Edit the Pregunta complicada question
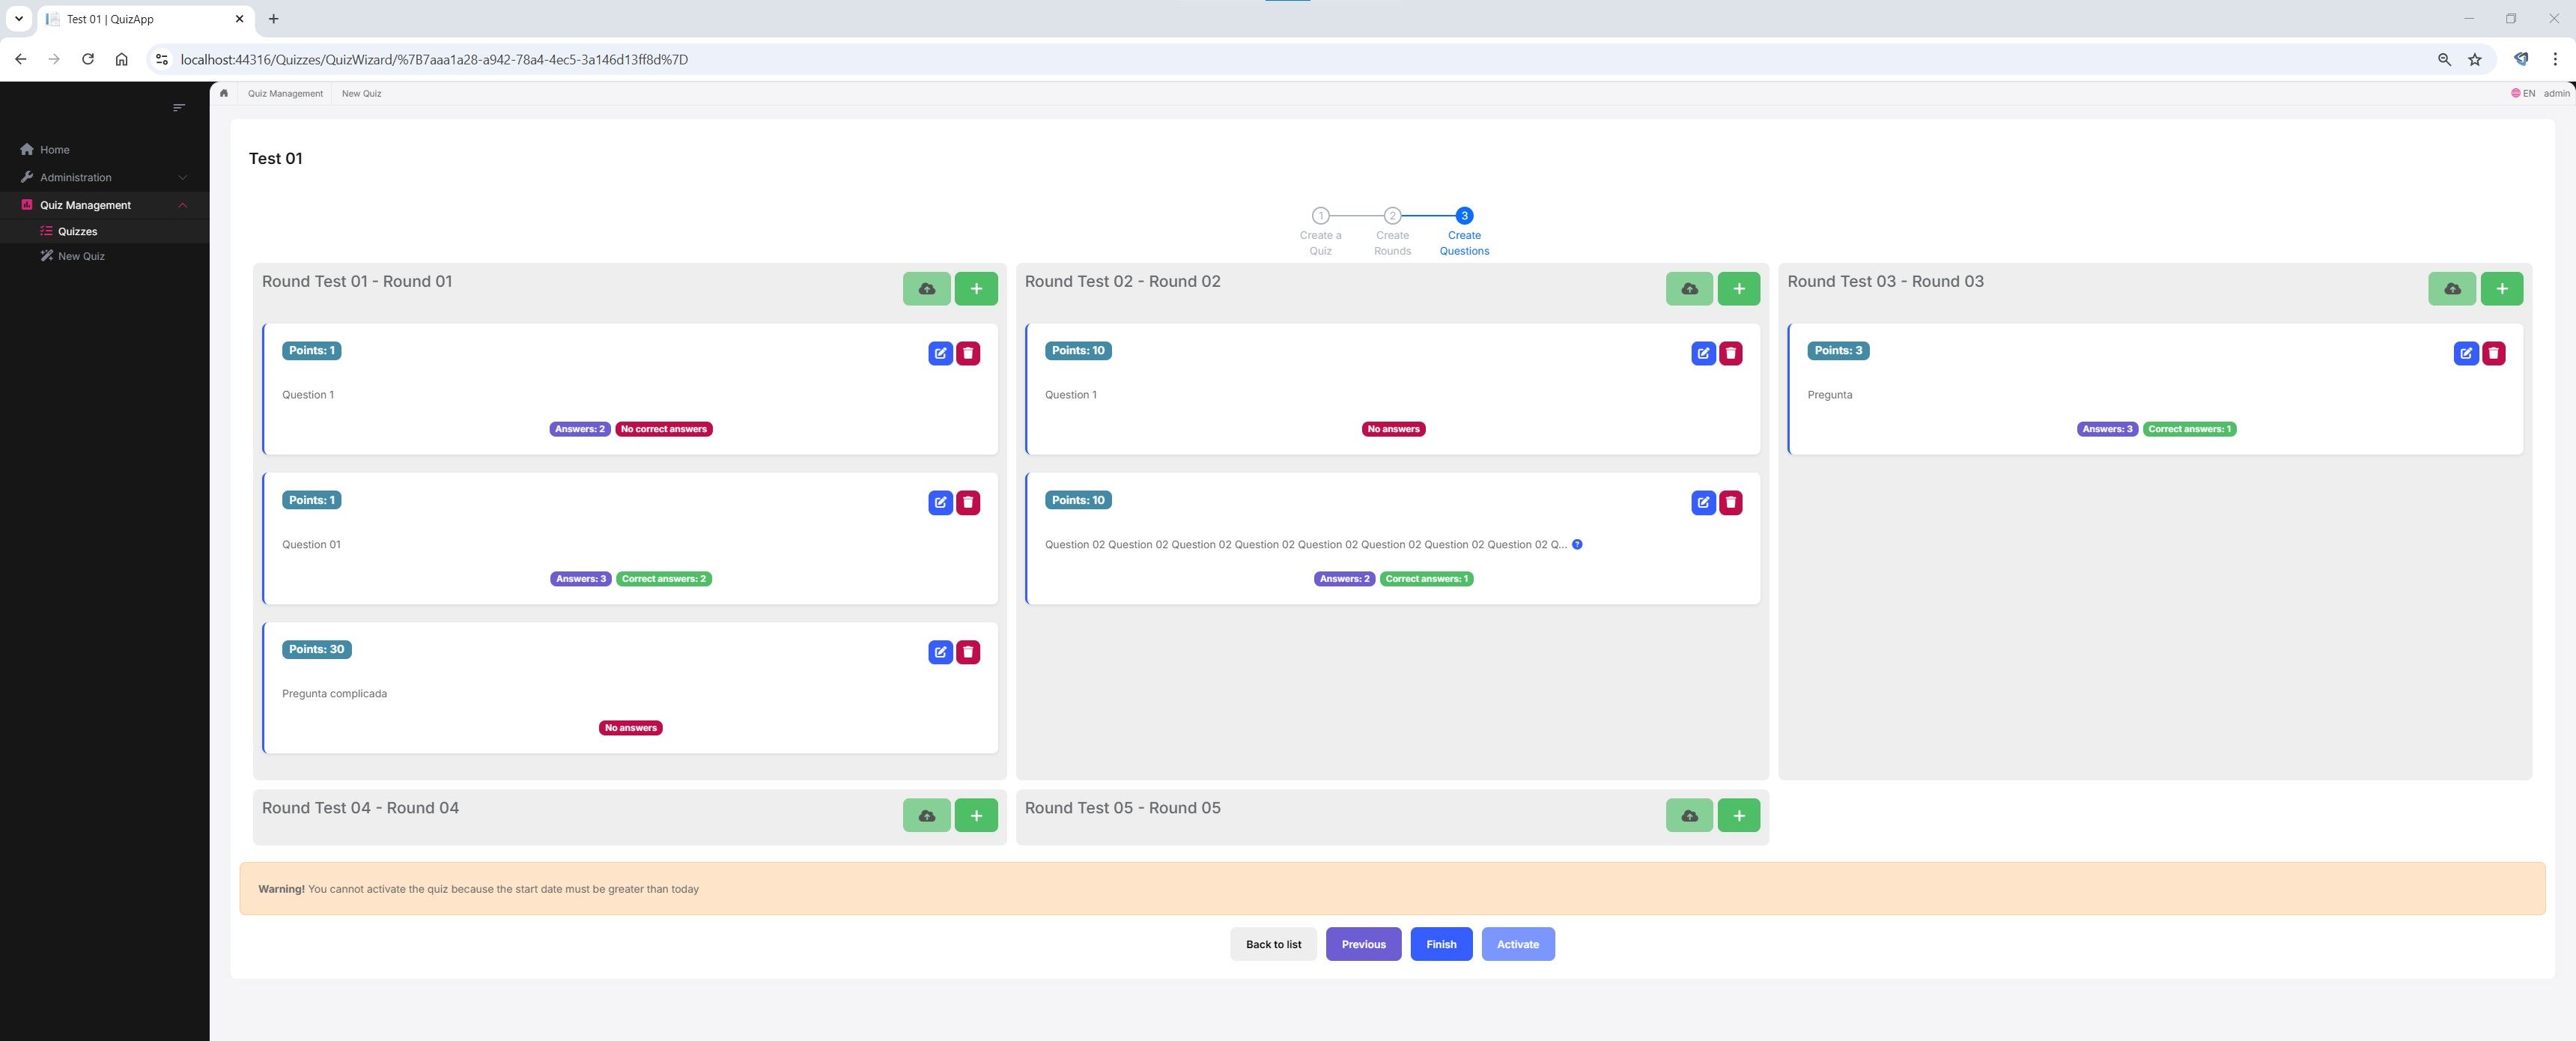Viewport: 2576px width, 1041px height. coord(940,652)
